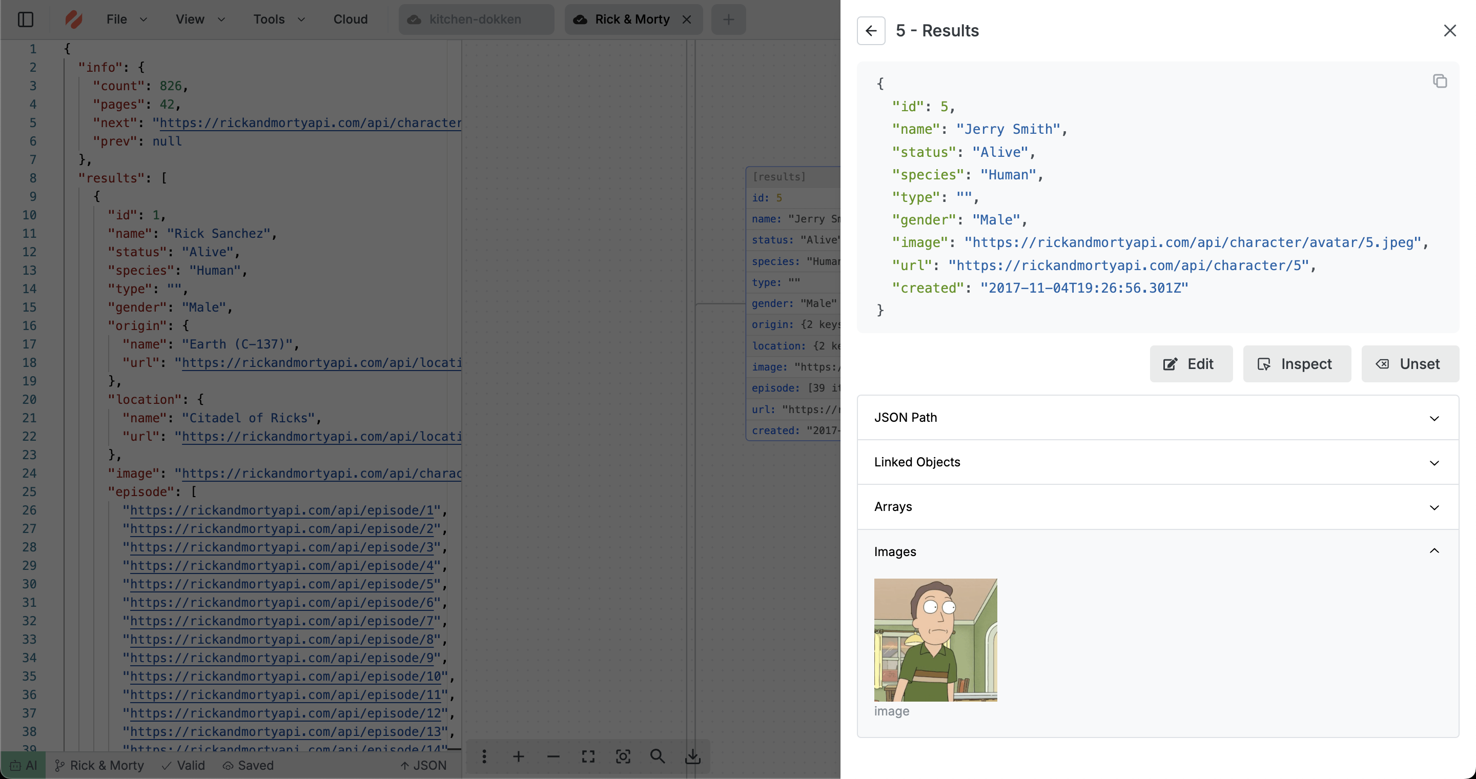Expand the JSON Path section

(x=1157, y=418)
